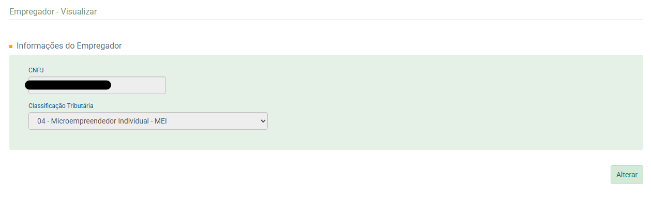Click the 'Informações do Empregador' section heading
The image size is (651, 200).
point(69,45)
